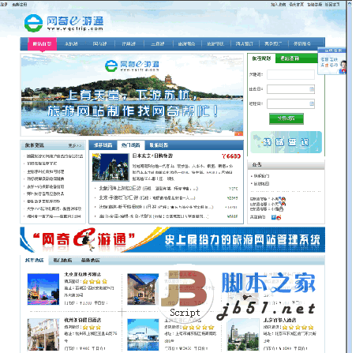The image size is (352, 353).
Task: Open the 国内游 navigation item
Action: [99, 44]
